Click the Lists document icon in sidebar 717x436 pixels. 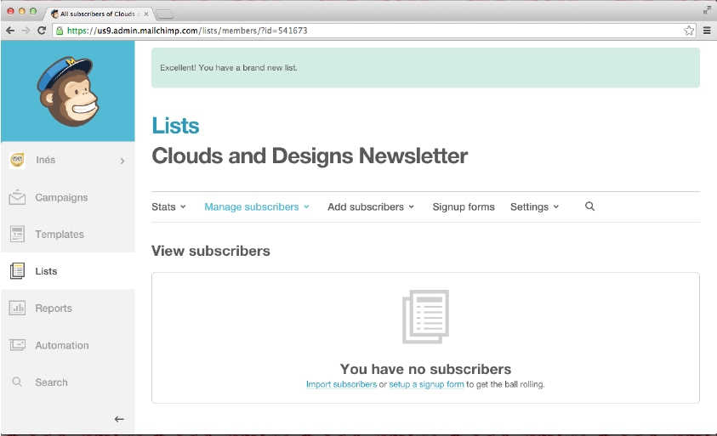(17, 271)
